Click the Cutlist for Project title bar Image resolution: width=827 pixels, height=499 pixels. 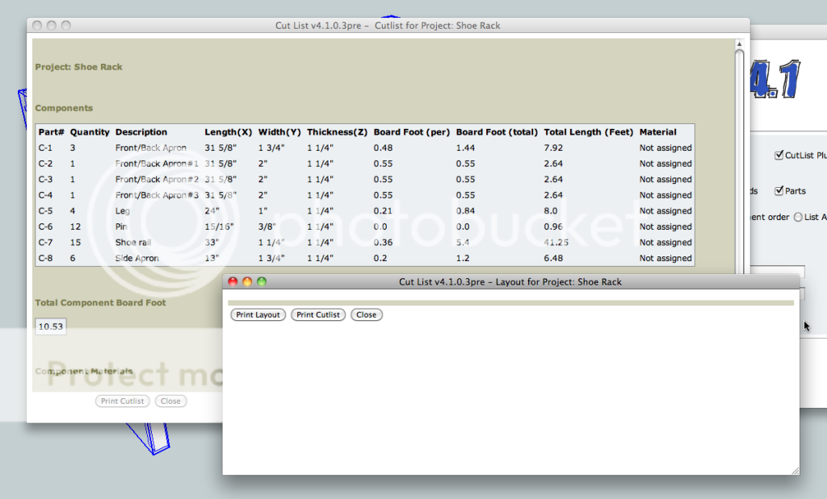click(x=388, y=26)
